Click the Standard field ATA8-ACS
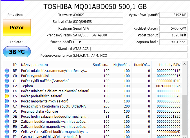This screenshot has width=190, height=138. pyautogui.click(x=130, y=49)
